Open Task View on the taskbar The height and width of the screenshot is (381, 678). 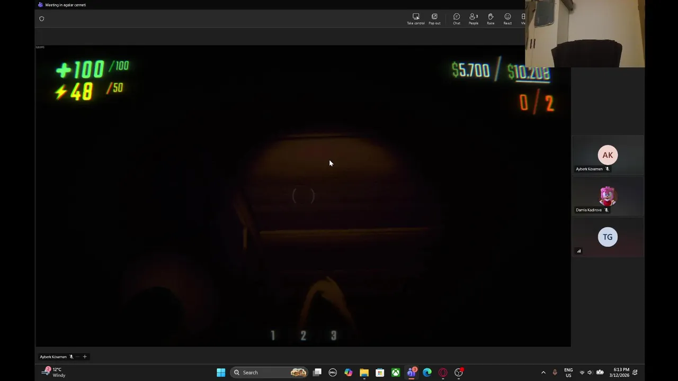(317, 373)
